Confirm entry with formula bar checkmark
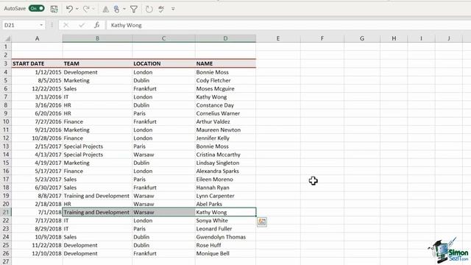The image size is (471, 265). tap(82, 25)
